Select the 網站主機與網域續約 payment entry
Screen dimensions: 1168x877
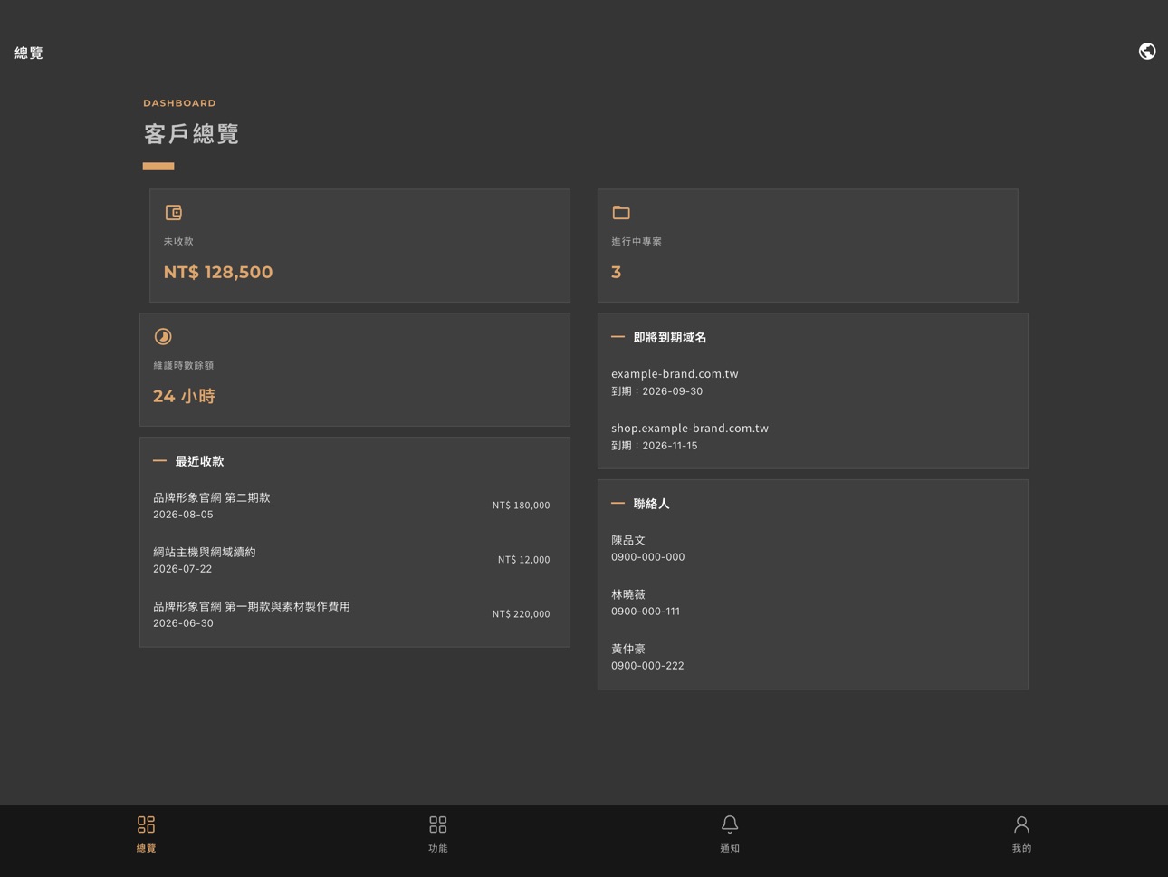pyautogui.click(x=355, y=560)
